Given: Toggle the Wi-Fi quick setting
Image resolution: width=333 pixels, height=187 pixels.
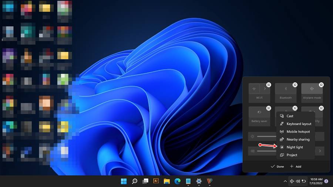Looking at the screenshot, I should click(x=254, y=89).
